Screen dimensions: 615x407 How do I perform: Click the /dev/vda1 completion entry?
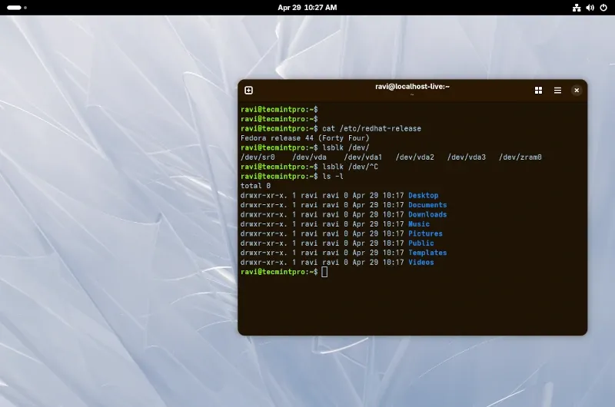coord(363,157)
